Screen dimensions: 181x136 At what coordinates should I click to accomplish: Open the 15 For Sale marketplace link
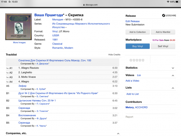tap(158, 40)
